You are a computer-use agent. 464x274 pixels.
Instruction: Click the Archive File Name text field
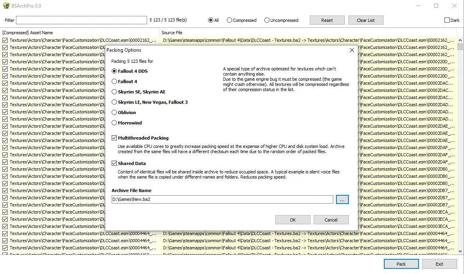[222, 199]
